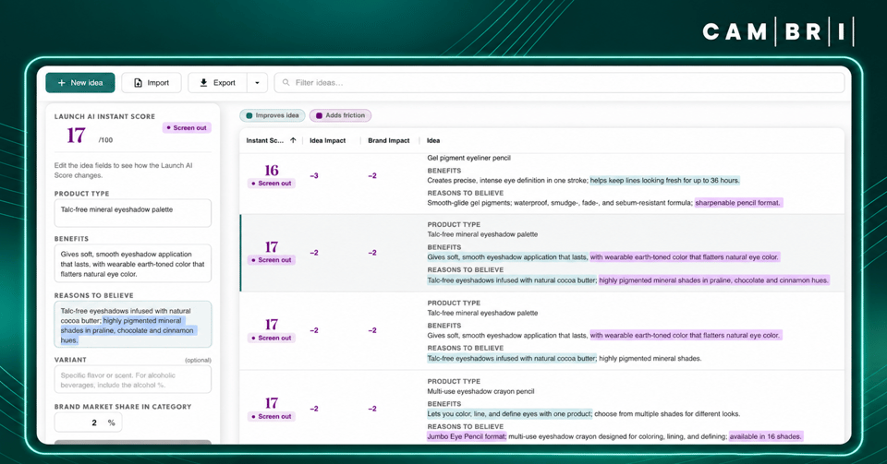Click 'highly pigmented mineral shades in praline' highlighted text

[x=714, y=280]
